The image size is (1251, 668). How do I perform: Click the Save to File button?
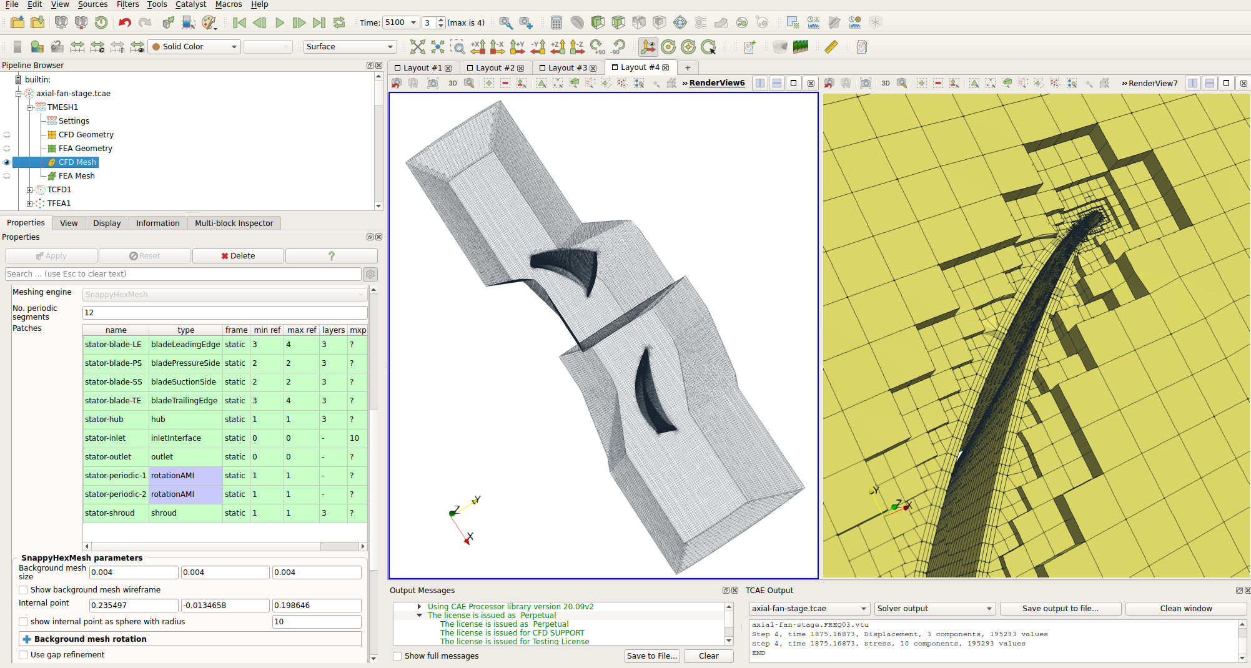pyautogui.click(x=652, y=656)
